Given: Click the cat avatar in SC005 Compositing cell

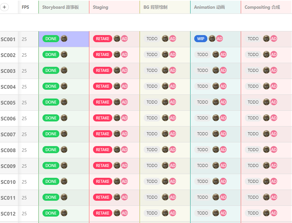Looking at the screenshot, I should click(266, 102).
